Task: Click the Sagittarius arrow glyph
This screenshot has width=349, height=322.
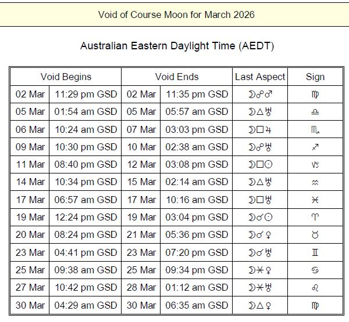Action: (315, 147)
